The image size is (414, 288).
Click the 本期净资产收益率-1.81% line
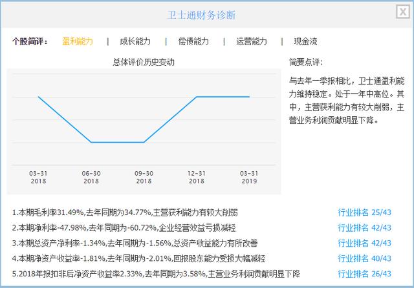(138, 258)
